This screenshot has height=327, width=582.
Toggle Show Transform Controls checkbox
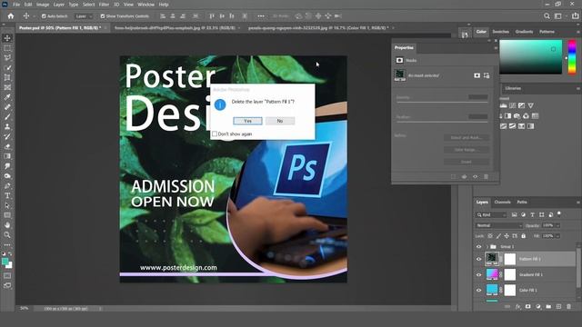click(103, 16)
